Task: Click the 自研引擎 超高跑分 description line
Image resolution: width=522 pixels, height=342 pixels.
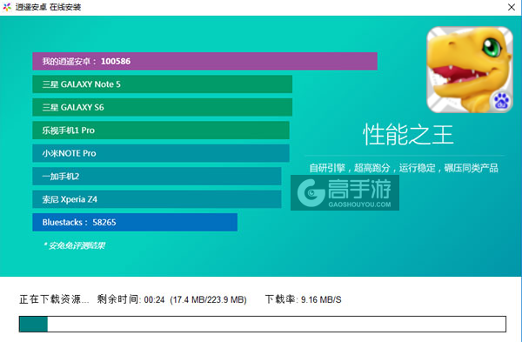Action: tap(404, 168)
